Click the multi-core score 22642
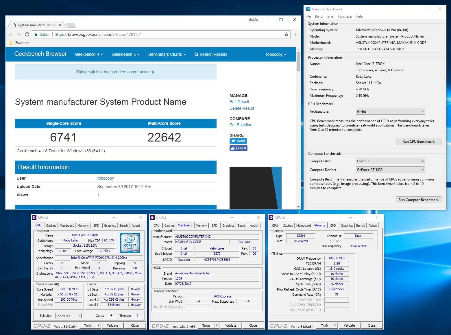The width and height of the screenshot is (451, 335). tap(164, 137)
